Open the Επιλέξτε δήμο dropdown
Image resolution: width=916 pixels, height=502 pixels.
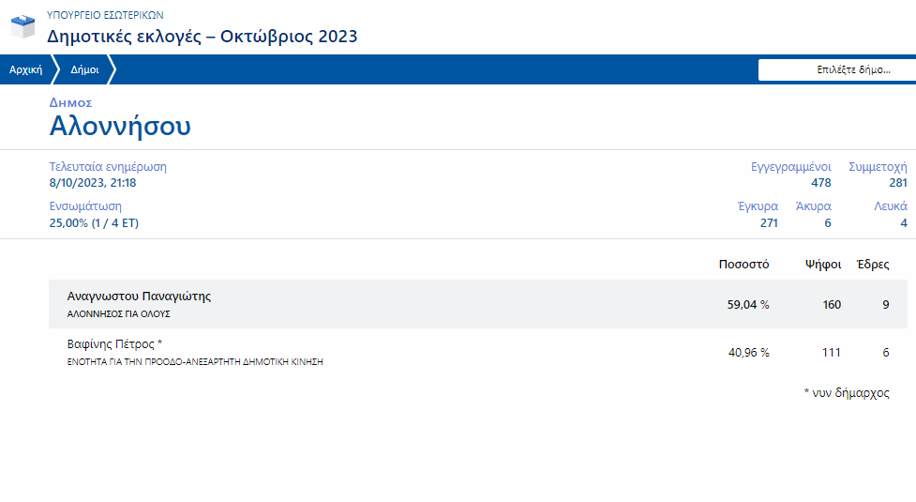click(x=835, y=70)
